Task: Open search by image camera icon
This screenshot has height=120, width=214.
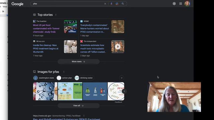Action: pos(117,4)
